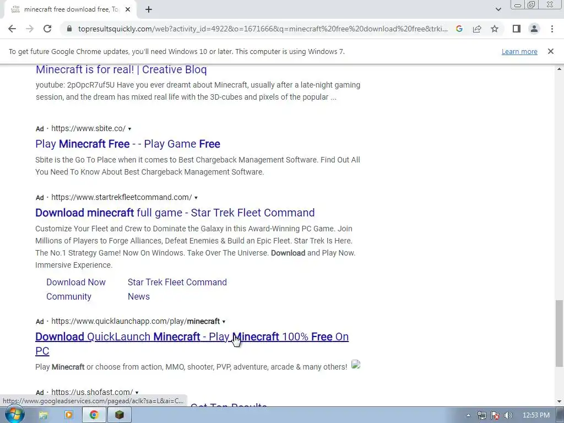This screenshot has height=423, width=564.
Task: Click the Download Now sitelink
Action: [x=76, y=283]
